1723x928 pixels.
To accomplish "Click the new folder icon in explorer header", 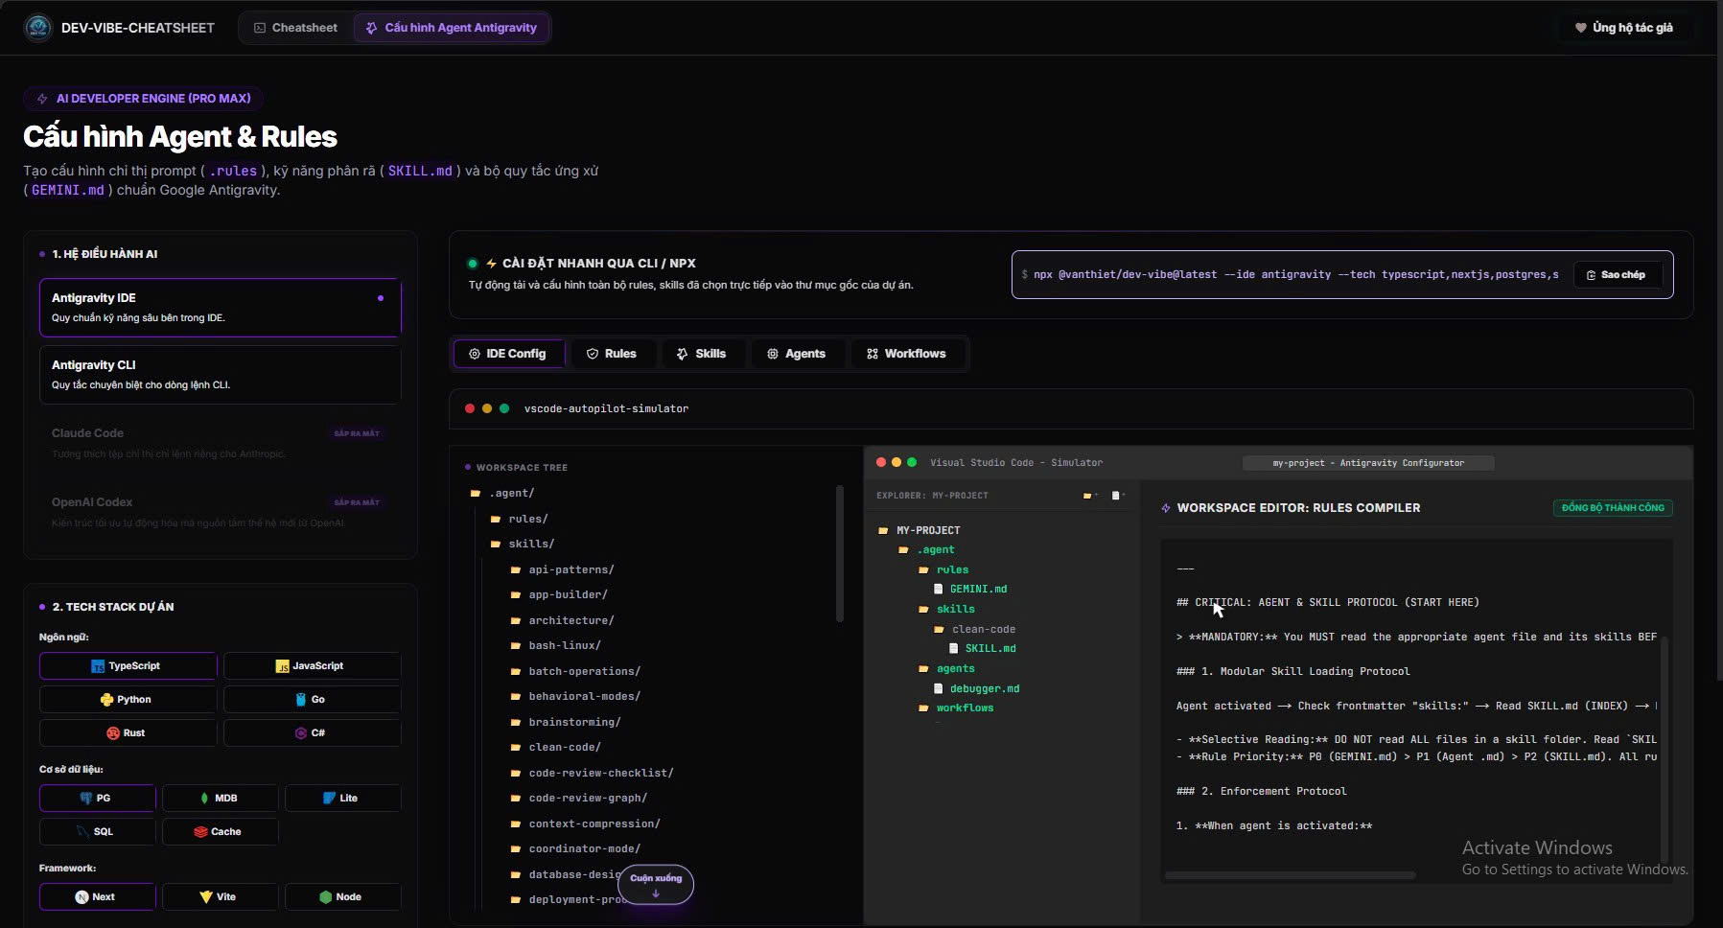I will click(x=1089, y=496).
